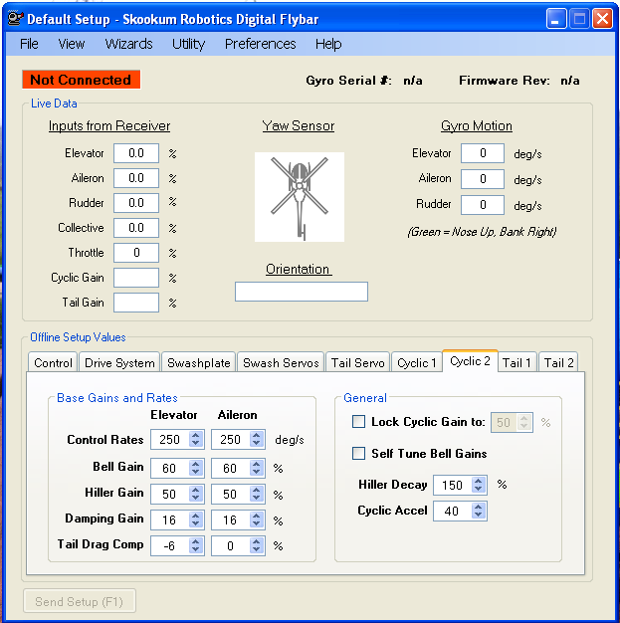Click the Hiller Decay value field
Viewport: 620px width, 623px height.
(x=453, y=485)
